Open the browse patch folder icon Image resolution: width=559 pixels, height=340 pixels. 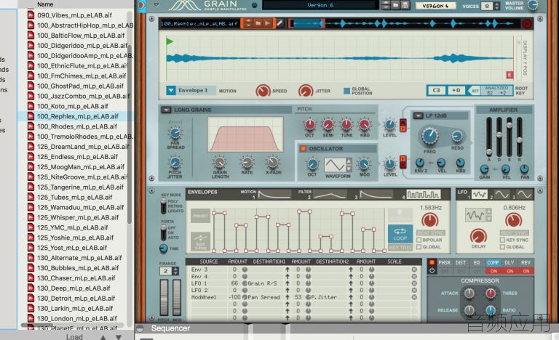(x=395, y=5)
